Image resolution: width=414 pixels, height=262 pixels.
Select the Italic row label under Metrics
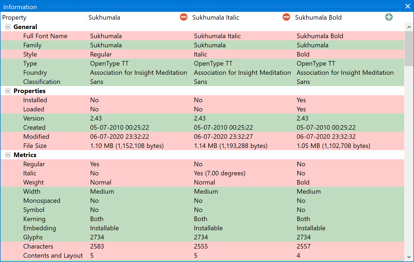point(30,173)
